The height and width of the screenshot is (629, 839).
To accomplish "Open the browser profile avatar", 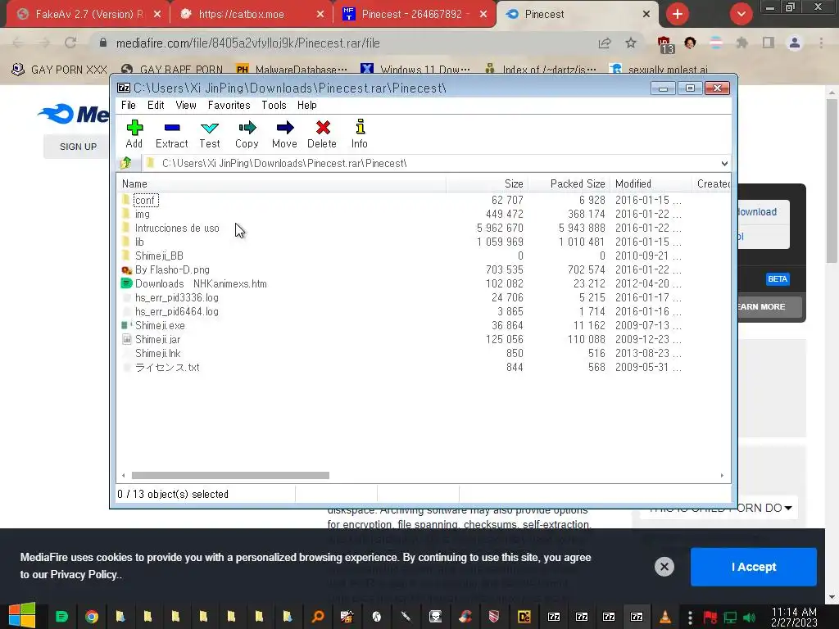I will pos(795,43).
